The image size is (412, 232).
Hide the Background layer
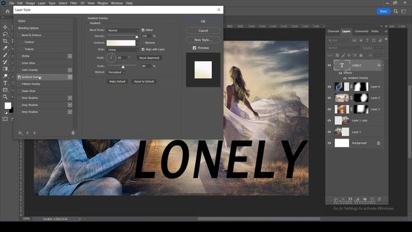point(329,143)
